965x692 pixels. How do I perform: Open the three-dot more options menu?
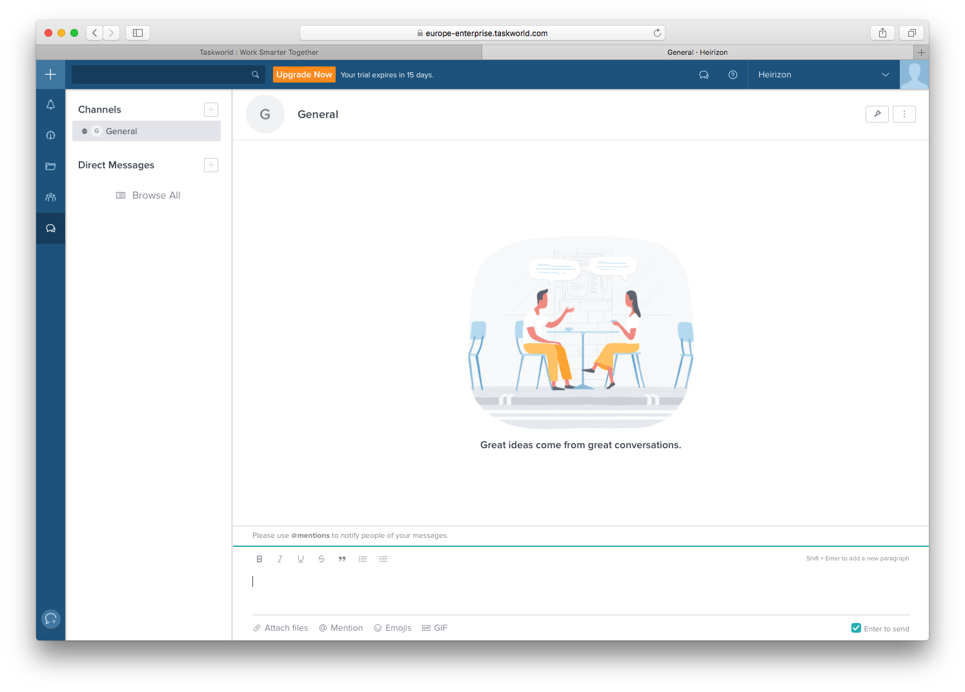click(904, 114)
